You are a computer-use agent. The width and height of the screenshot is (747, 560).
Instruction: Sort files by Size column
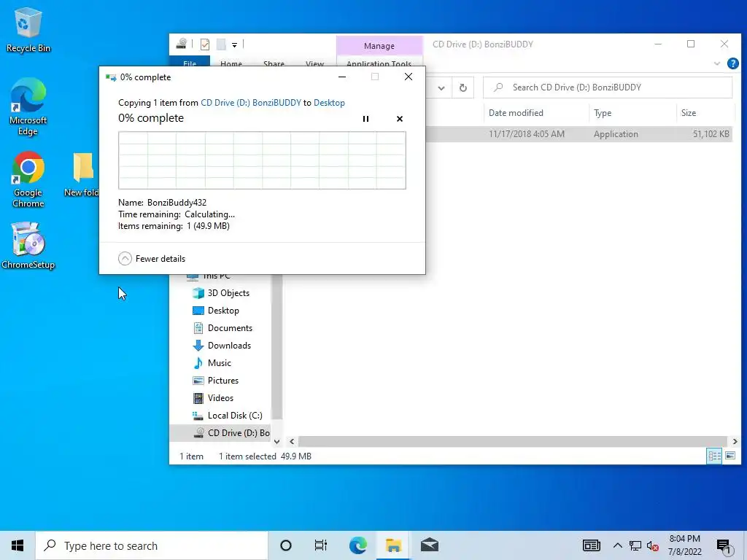689,113
